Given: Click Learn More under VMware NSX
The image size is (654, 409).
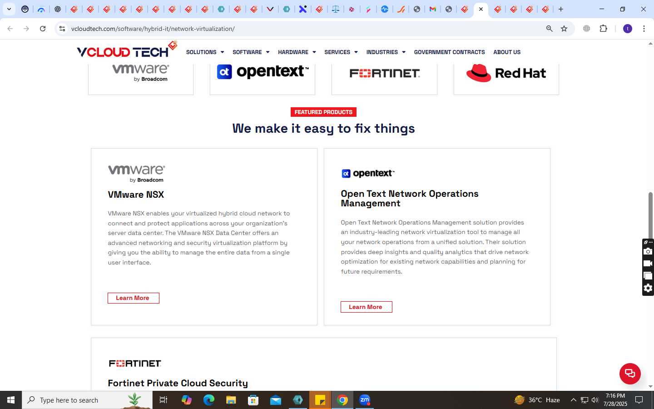Looking at the screenshot, I should pos(133,298).
